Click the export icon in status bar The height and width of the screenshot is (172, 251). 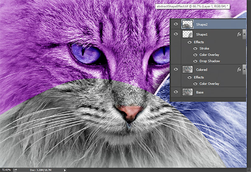pyautogui.click(x=15, y=170)
